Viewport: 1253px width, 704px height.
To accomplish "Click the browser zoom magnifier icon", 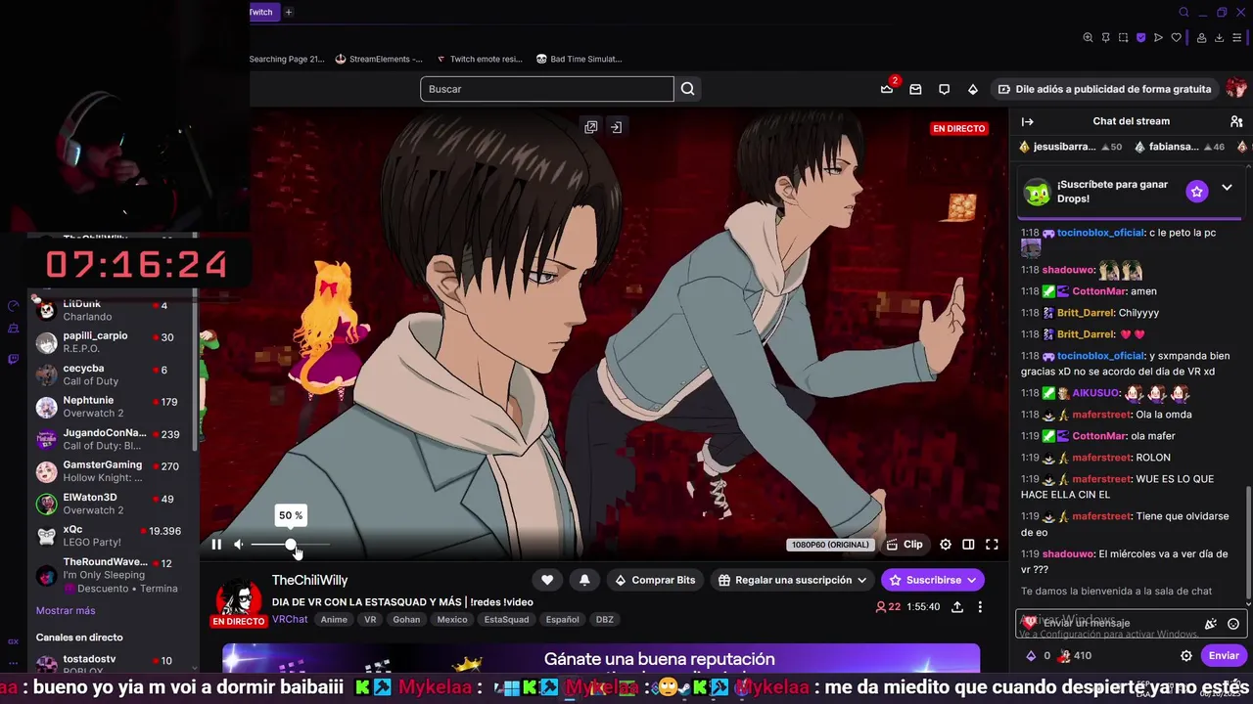I will pos(1088,38).
